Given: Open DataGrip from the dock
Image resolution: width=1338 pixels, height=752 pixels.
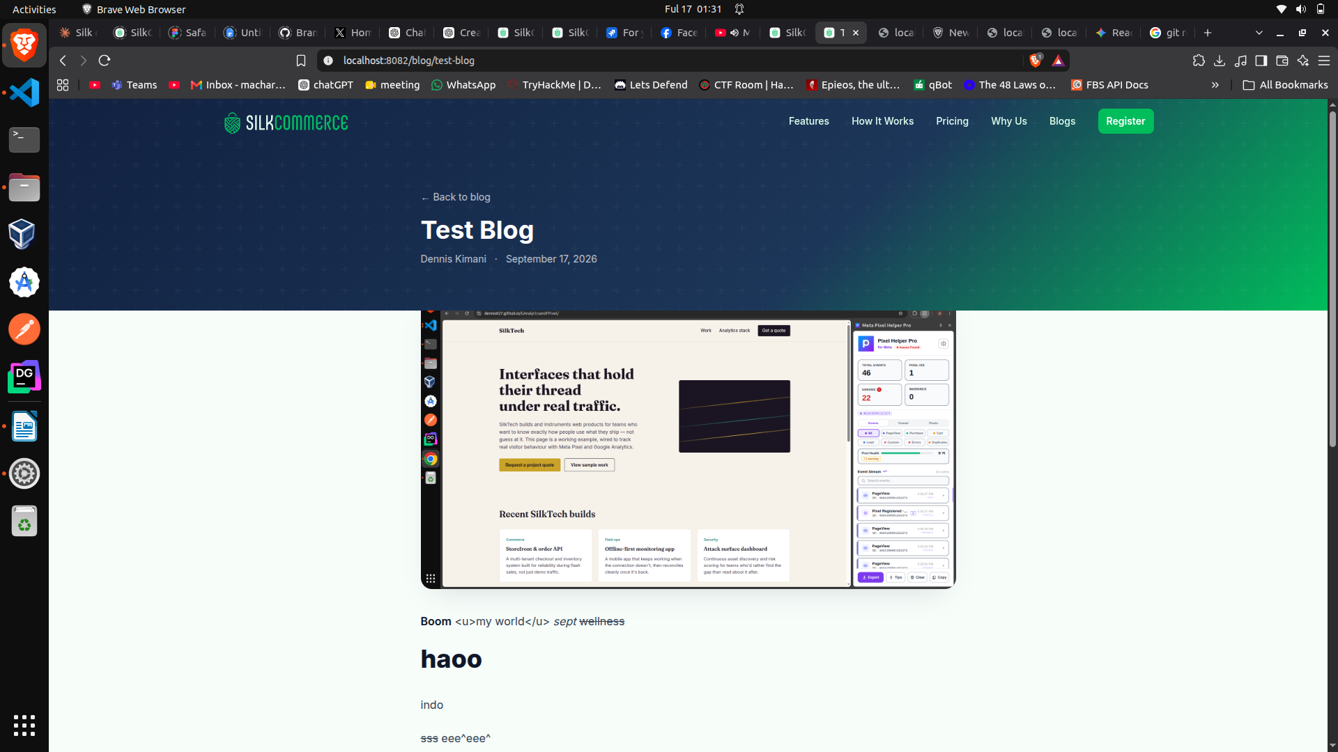Looking at the screenshot, I should click(24, 377).
